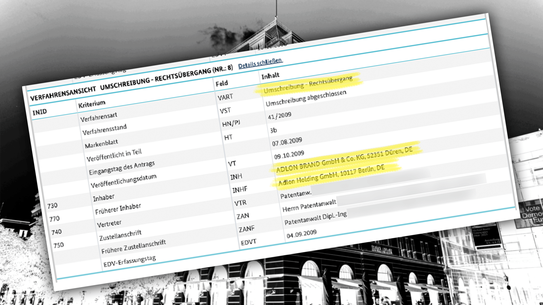Click the 'INH' field code

tap(236, 177)
